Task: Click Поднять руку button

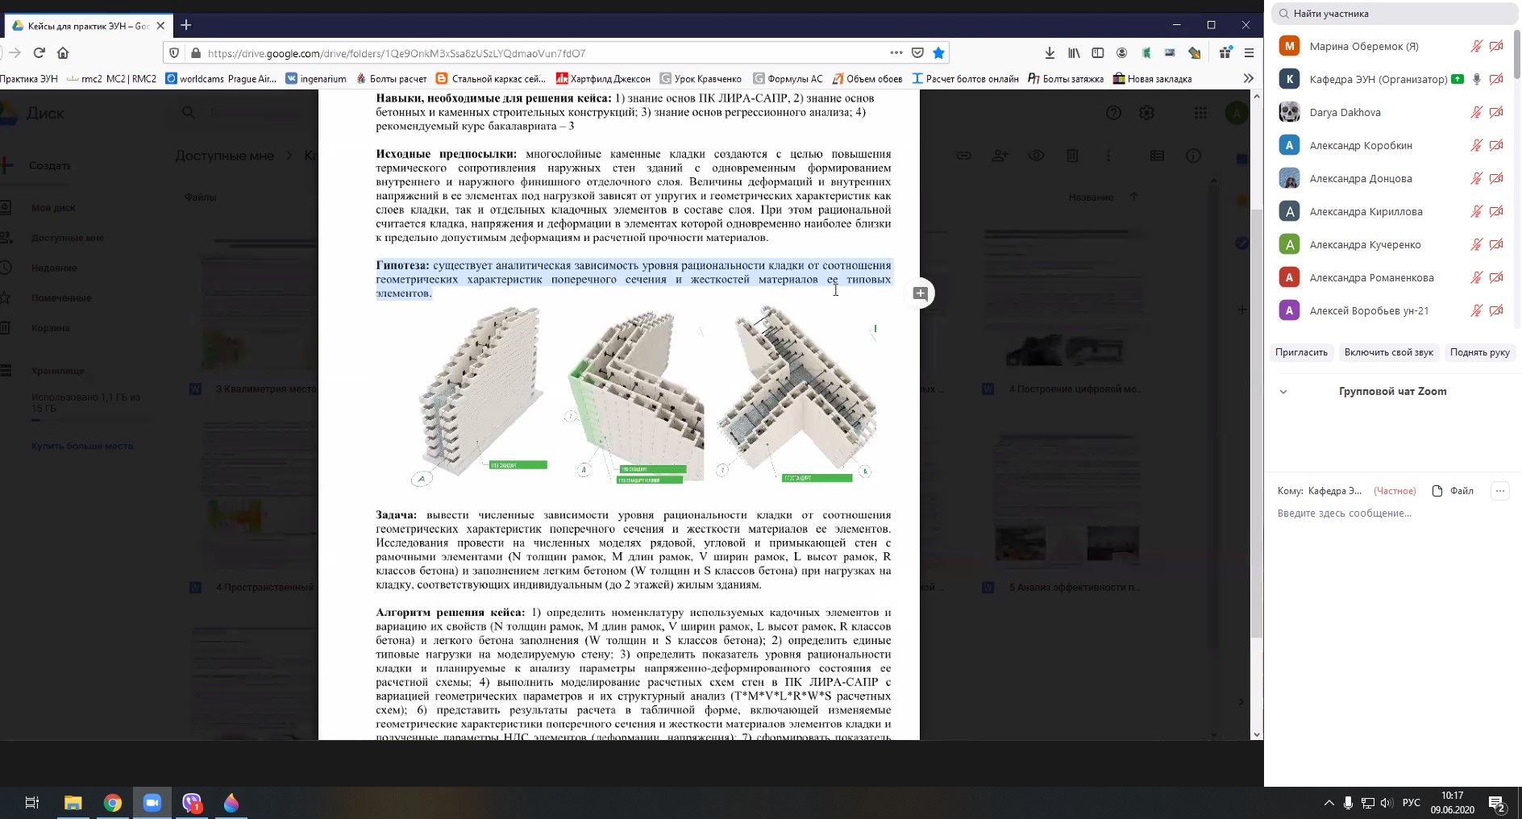Action: point(1479,352)
